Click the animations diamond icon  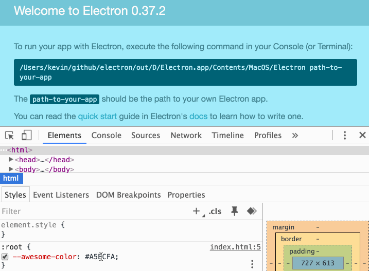pos(252,211)
